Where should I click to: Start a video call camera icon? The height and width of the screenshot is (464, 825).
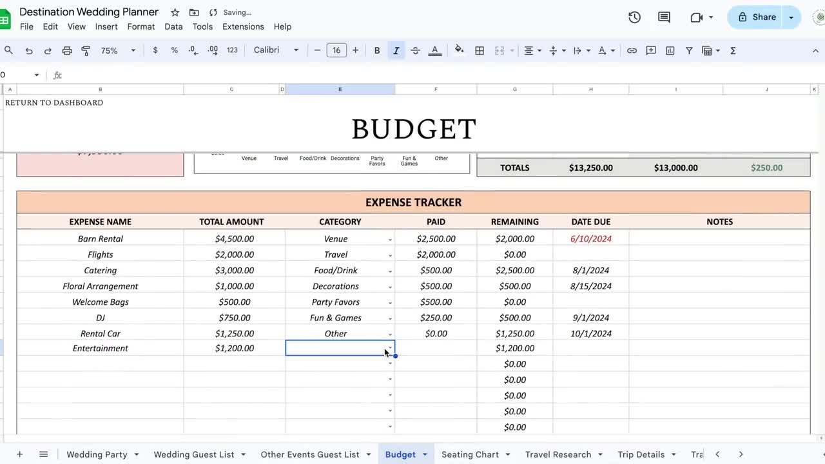(697, 17)
